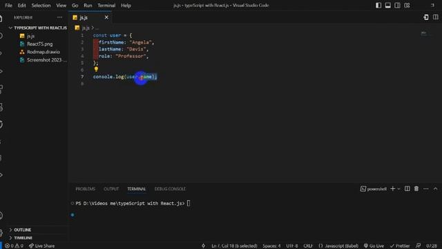Open the View menu
Screen dimensions: 442x249
(61, 6)
